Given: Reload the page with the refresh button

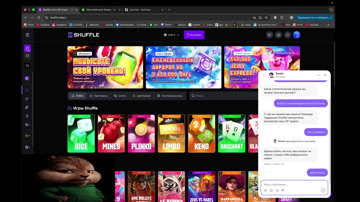Looking at the screenshot, I should [39, 17].
